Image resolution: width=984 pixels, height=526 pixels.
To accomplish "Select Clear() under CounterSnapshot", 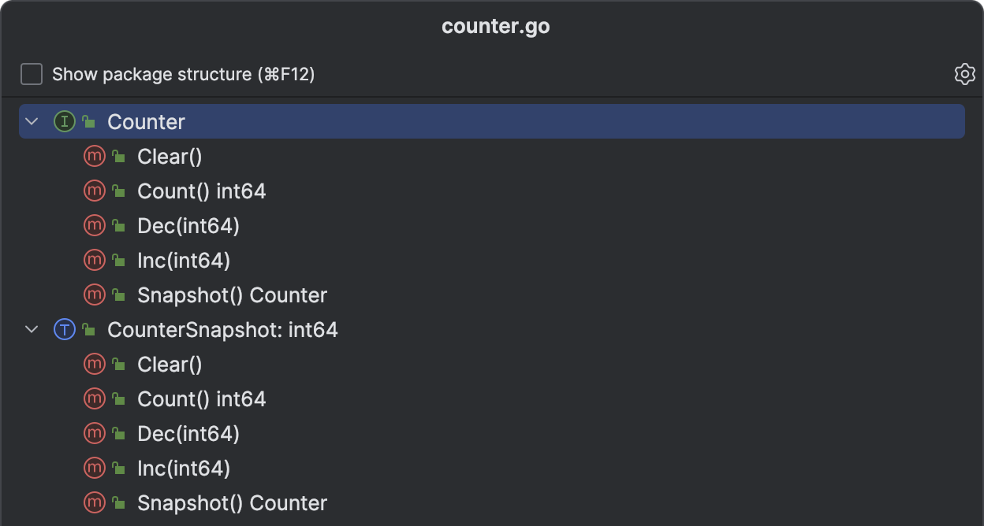I will 170,365.
